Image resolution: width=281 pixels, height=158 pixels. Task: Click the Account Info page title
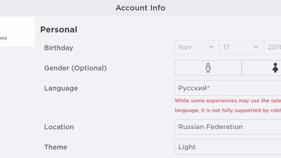[140, 8]
